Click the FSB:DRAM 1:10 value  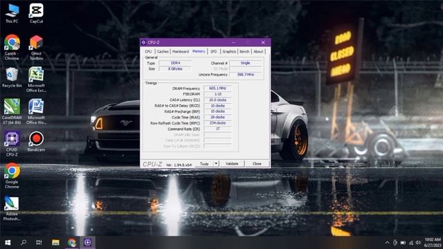click(x=217, y=94)
